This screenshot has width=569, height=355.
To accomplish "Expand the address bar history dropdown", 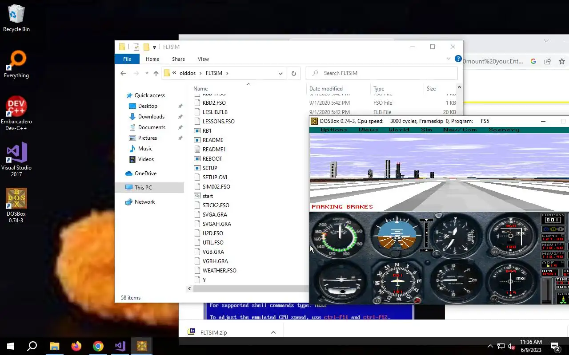I will tap(280, 73).
